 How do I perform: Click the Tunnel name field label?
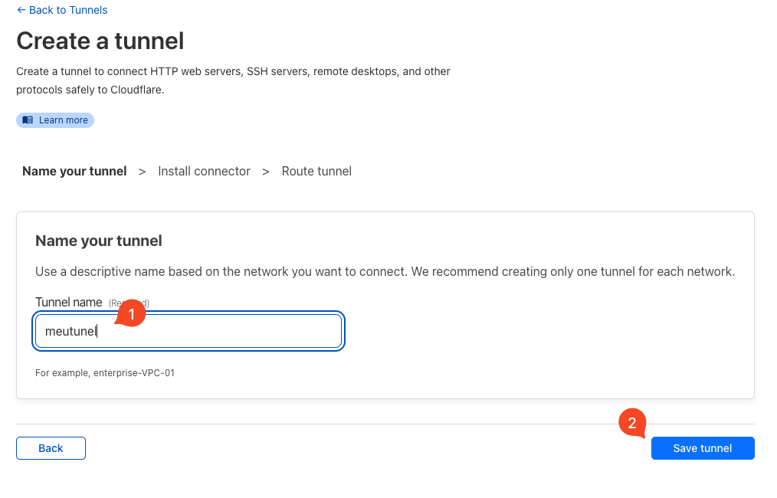pyautogui.click(x=69, y=303)
